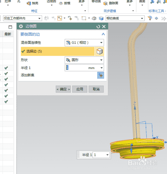
Task: Confirm with the 确定 button
Action: click(x=63, y=89)
